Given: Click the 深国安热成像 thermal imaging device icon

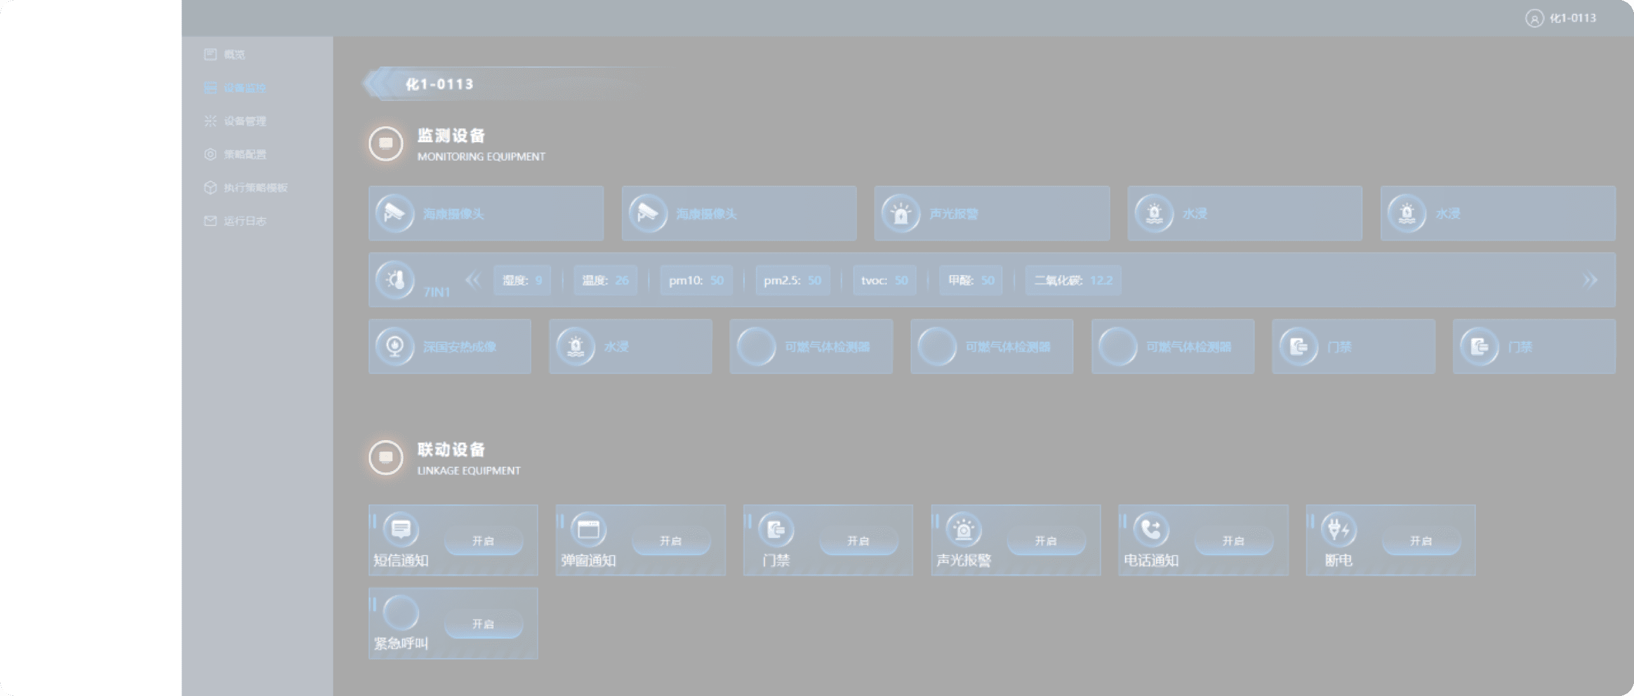Looking at the screenshot, I should (395, 346).
